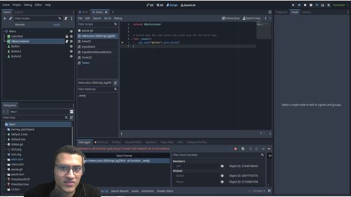351x197 pixels.
Task: Open the AssetLib workspace
Action: click(188, 5)
